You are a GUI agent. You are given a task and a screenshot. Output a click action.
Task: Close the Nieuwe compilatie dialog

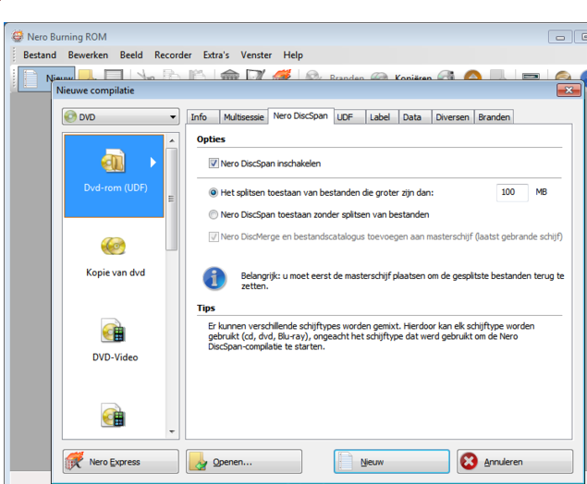tap(569, 91)
